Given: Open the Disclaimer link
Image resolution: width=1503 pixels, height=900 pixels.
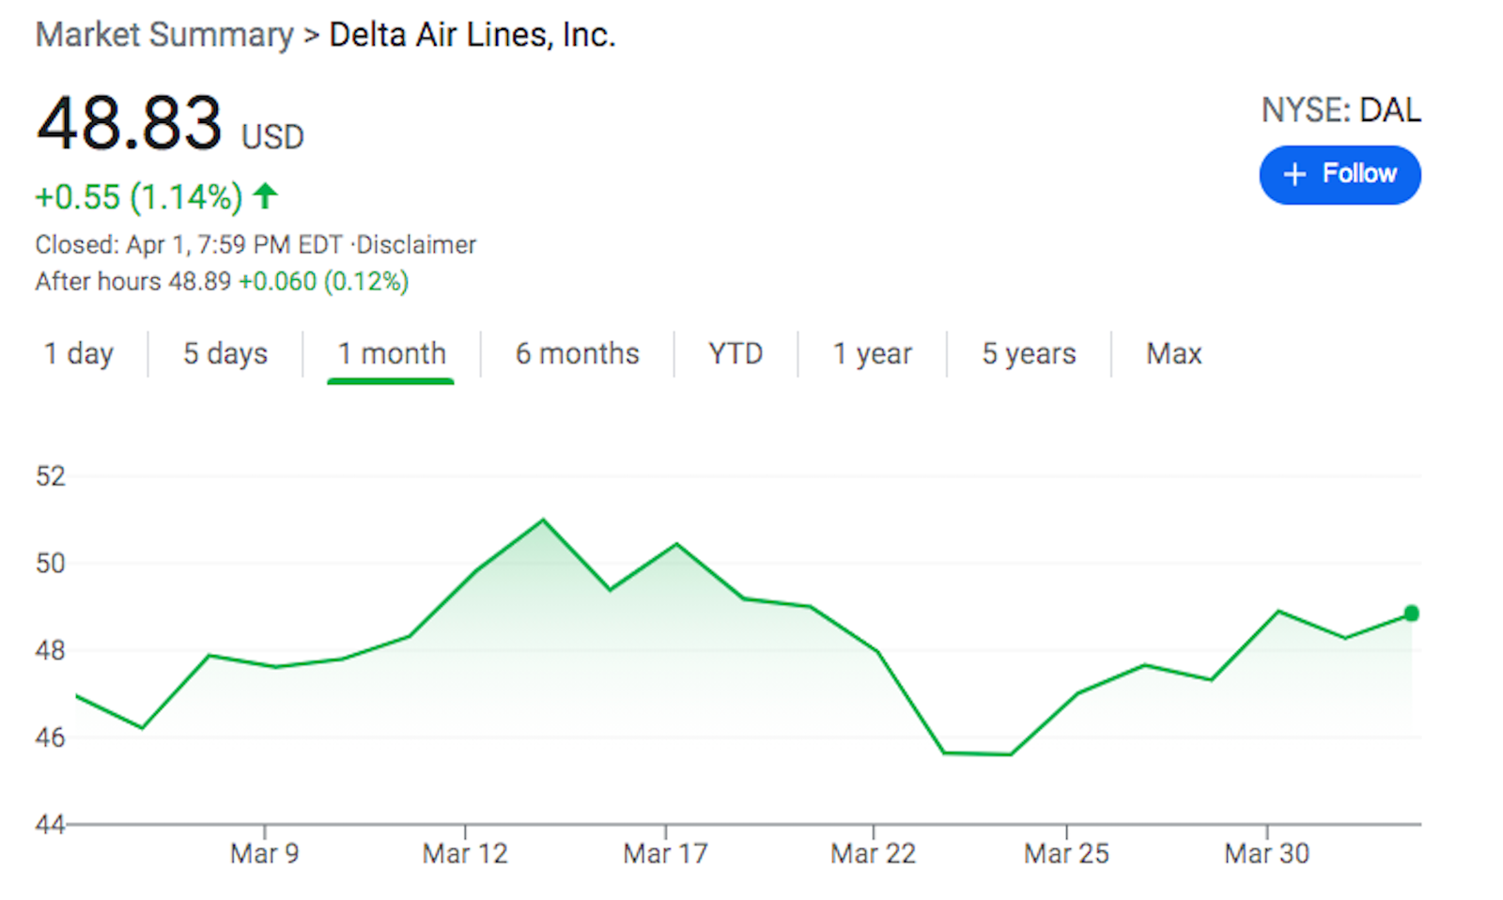Looking at the screenshot, I should [x=416, y=245].
